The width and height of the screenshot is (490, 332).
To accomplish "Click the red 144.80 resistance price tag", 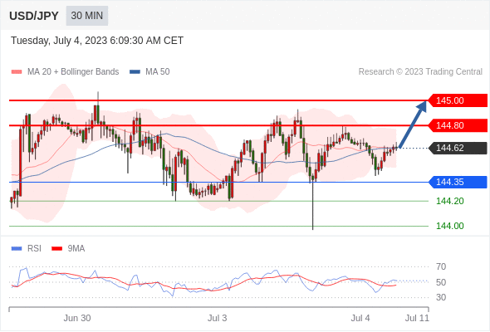I will point(458,125).
